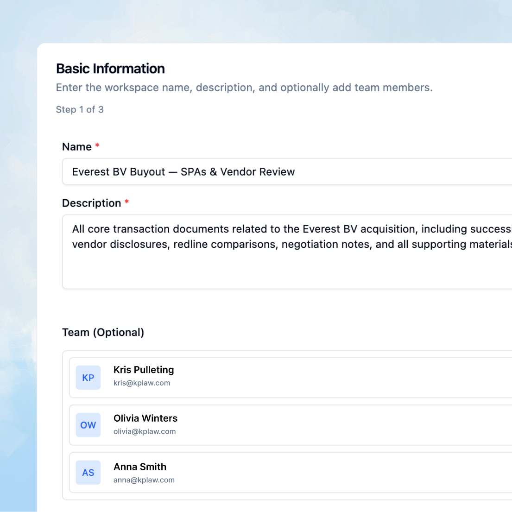
Task: Select the KP avatar badge
Action: 88,378
